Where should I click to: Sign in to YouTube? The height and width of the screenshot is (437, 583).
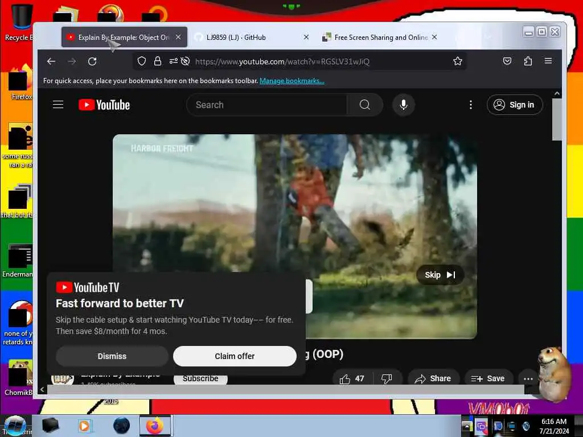(515, 105)
